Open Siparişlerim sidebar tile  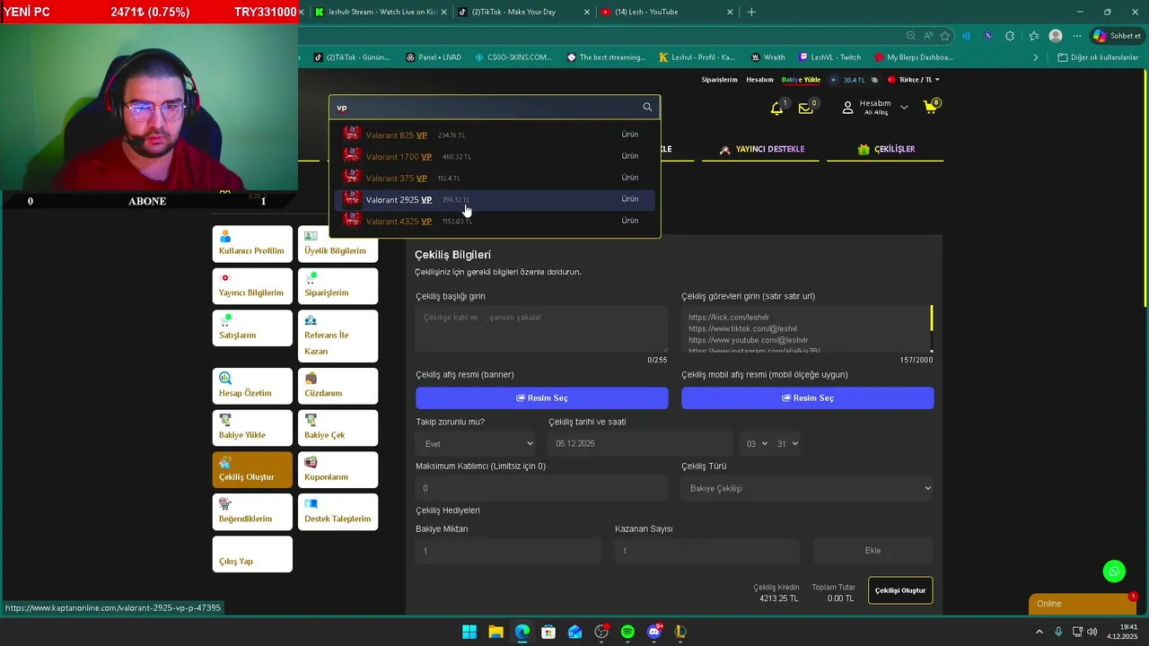pos(338,285)
